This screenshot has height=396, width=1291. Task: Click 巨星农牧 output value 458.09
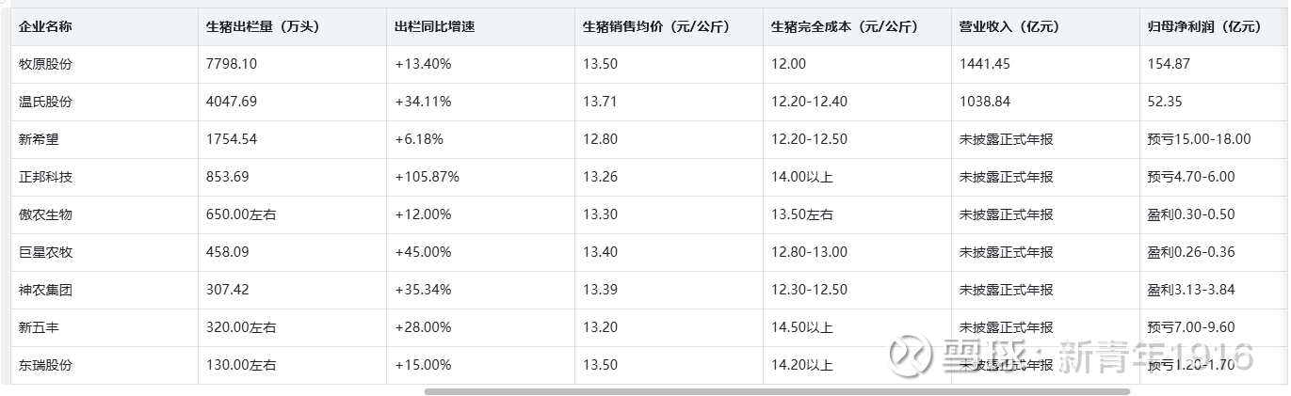pyautogui.click(x=232, y=252)
